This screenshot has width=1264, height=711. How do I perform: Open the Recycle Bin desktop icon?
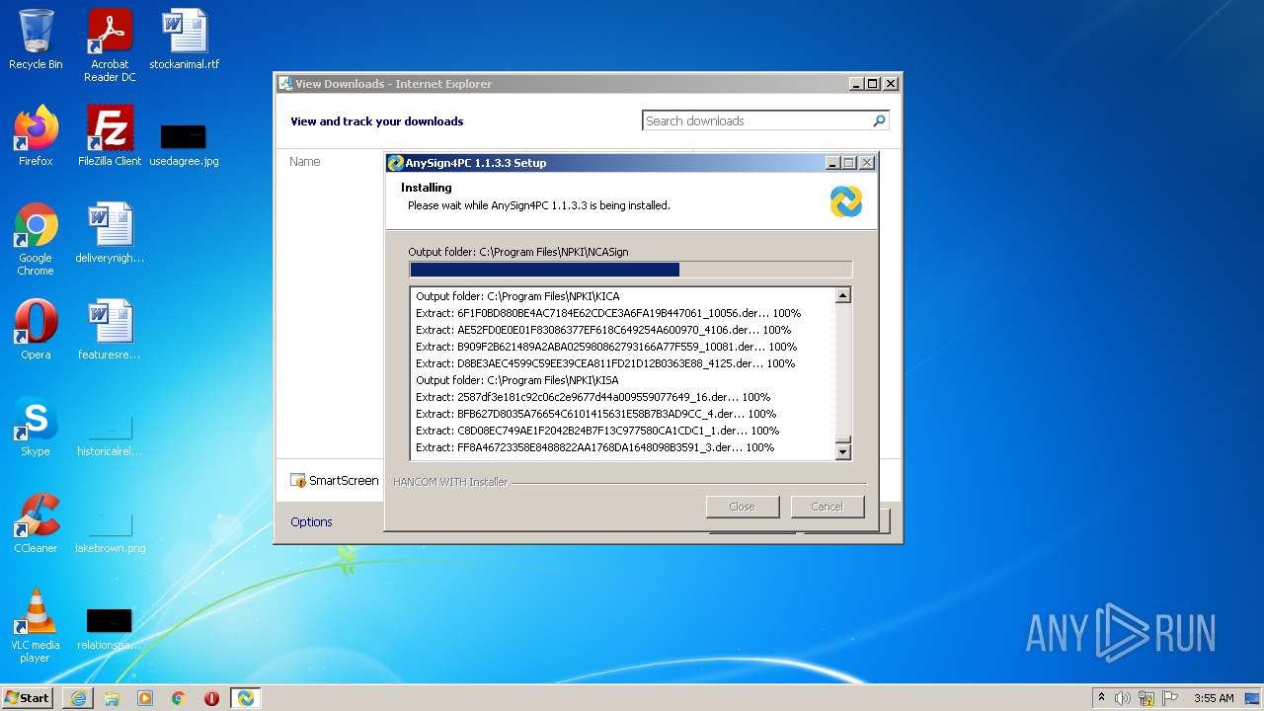point(36,39)
